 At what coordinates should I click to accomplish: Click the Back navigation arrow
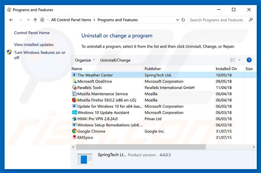click(11, 20)
